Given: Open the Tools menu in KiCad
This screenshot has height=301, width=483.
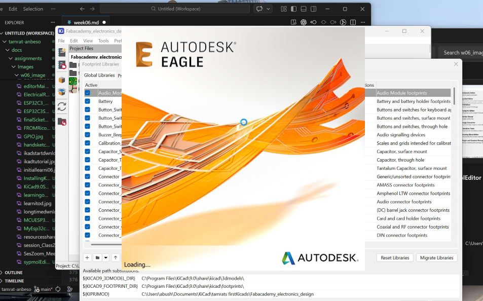Looking at the screenshot, I should pos(103,41).
